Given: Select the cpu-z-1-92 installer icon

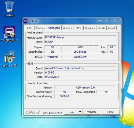Looking at the screenshot, I should 10,59.
